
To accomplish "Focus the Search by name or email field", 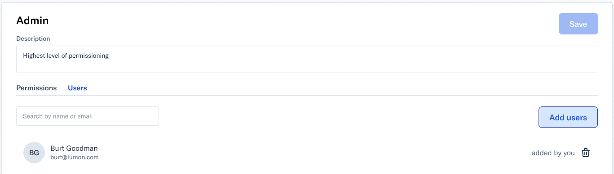I will coord(88,116).
